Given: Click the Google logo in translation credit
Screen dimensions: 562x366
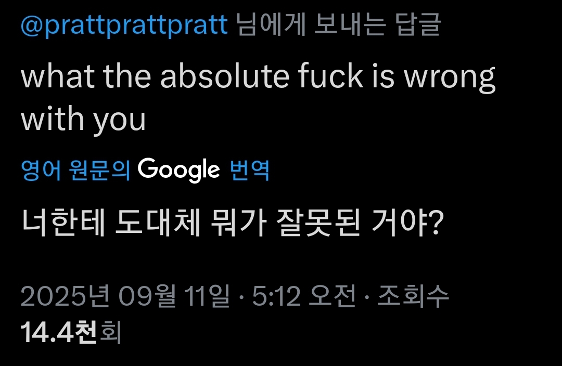Looking at the screenshot, I should [179, 169].
